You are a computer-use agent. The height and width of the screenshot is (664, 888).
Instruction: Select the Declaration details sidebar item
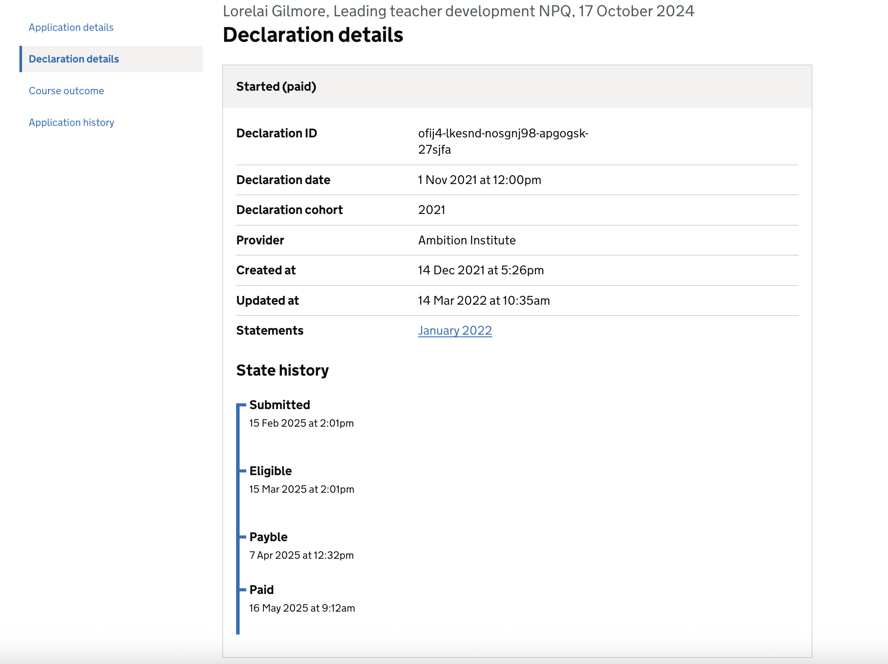(x=74, y=59)
